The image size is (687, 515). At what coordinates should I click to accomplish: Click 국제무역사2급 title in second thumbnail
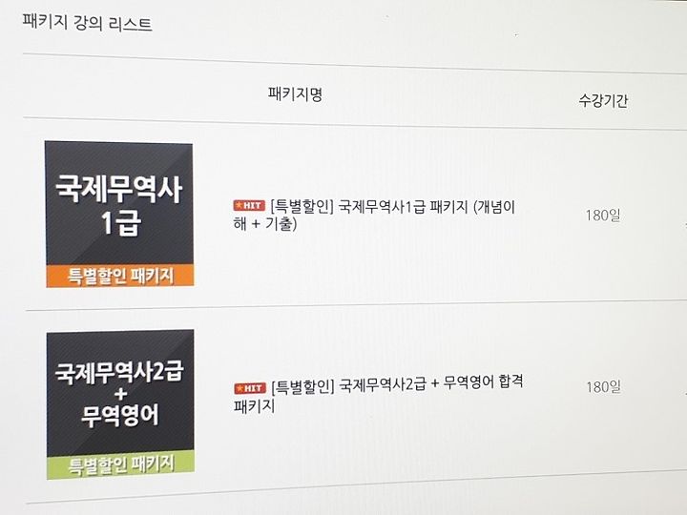click(x=119, y=372)
